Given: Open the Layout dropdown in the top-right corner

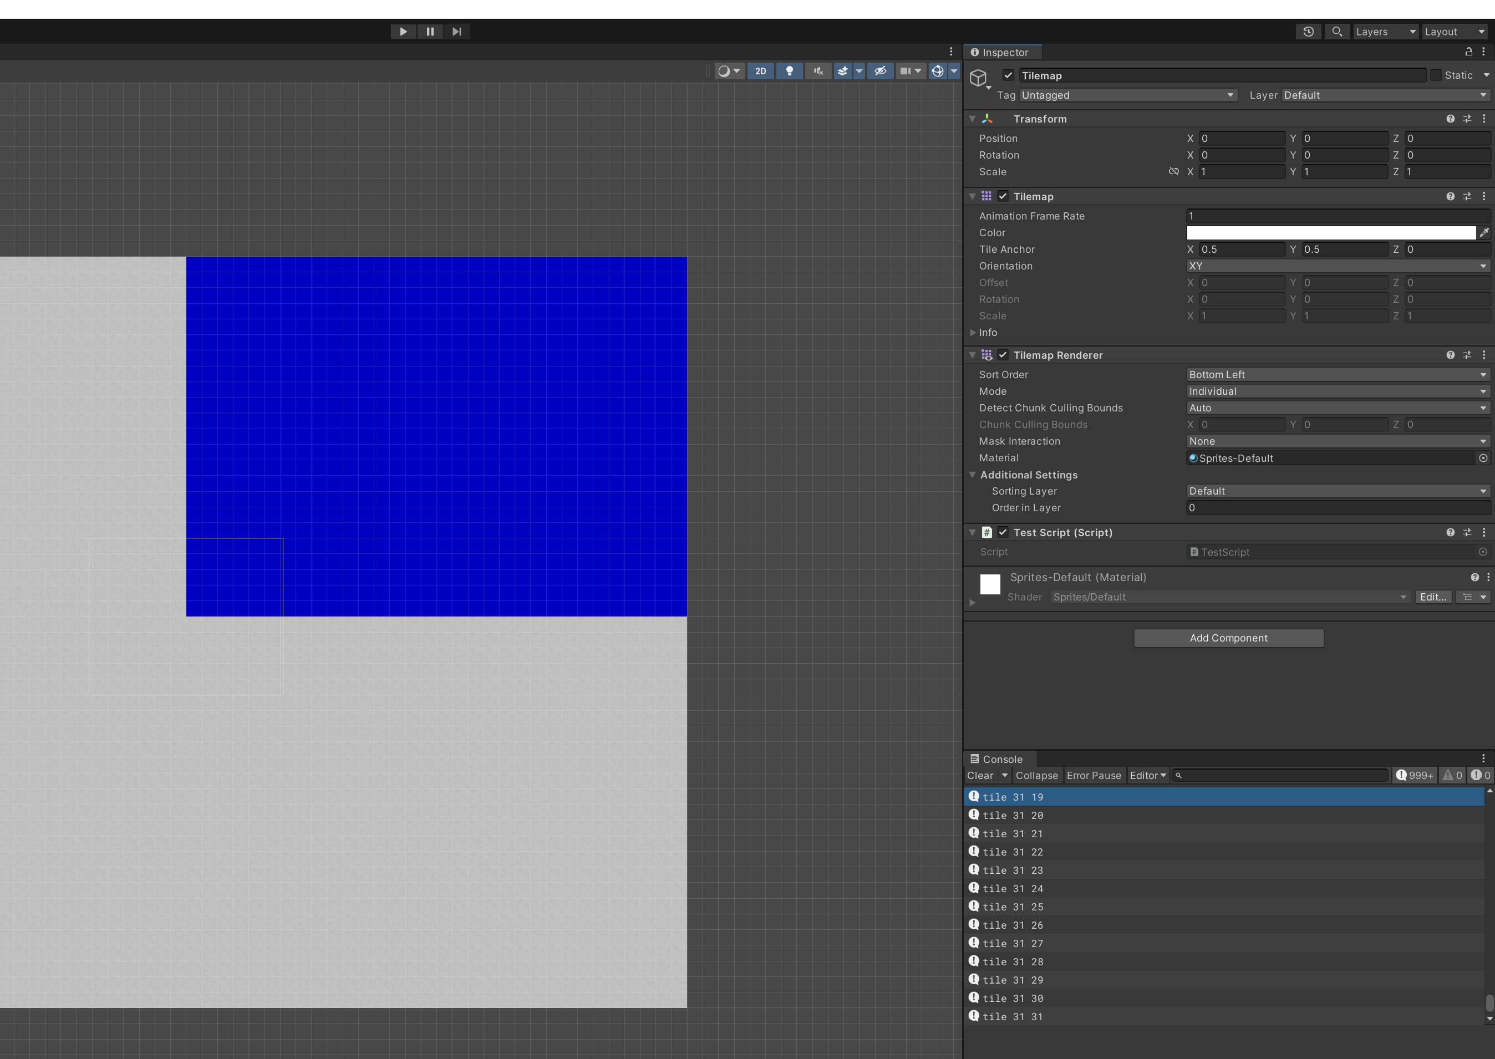Looking at the screenshot, I should (1455, 31).
